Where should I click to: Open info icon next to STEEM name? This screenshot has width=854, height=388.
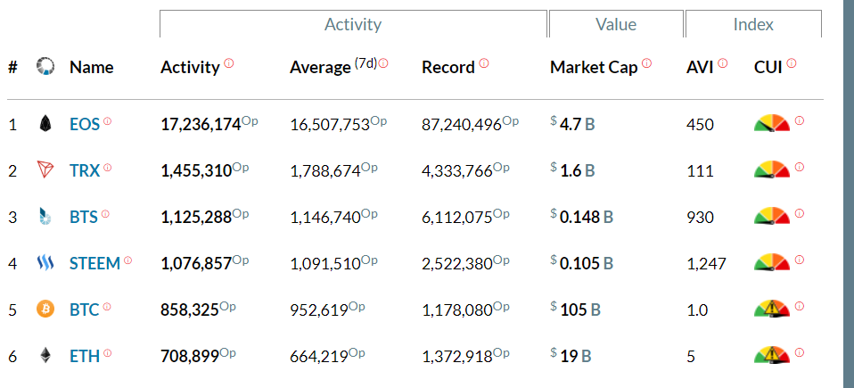[127, 260]
